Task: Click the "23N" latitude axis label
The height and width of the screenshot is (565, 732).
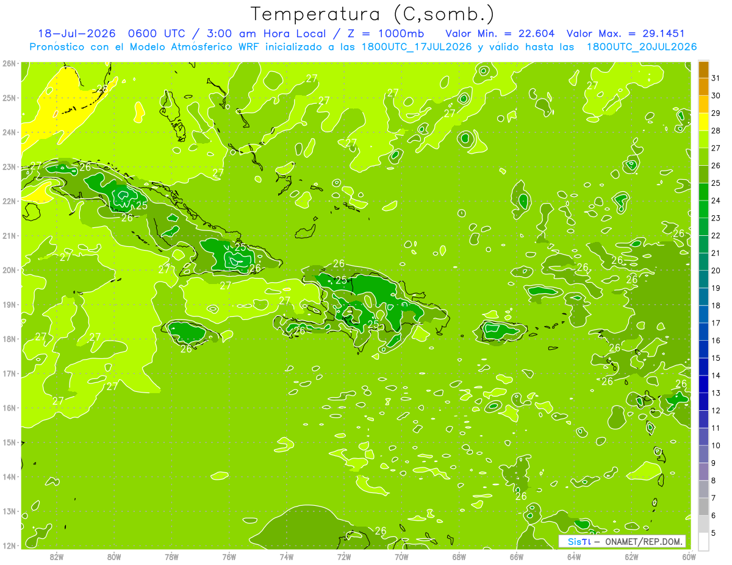Action: point(10,166)
